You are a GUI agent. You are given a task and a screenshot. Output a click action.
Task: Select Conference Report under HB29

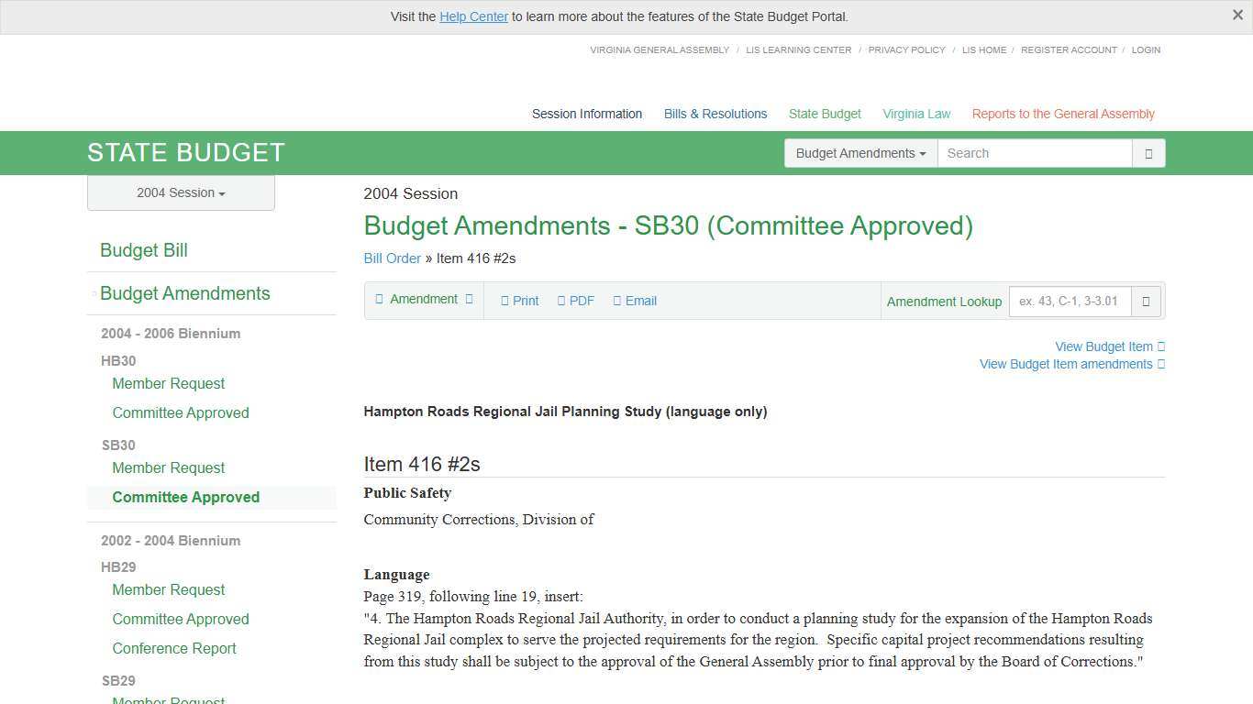click(173, 648)
